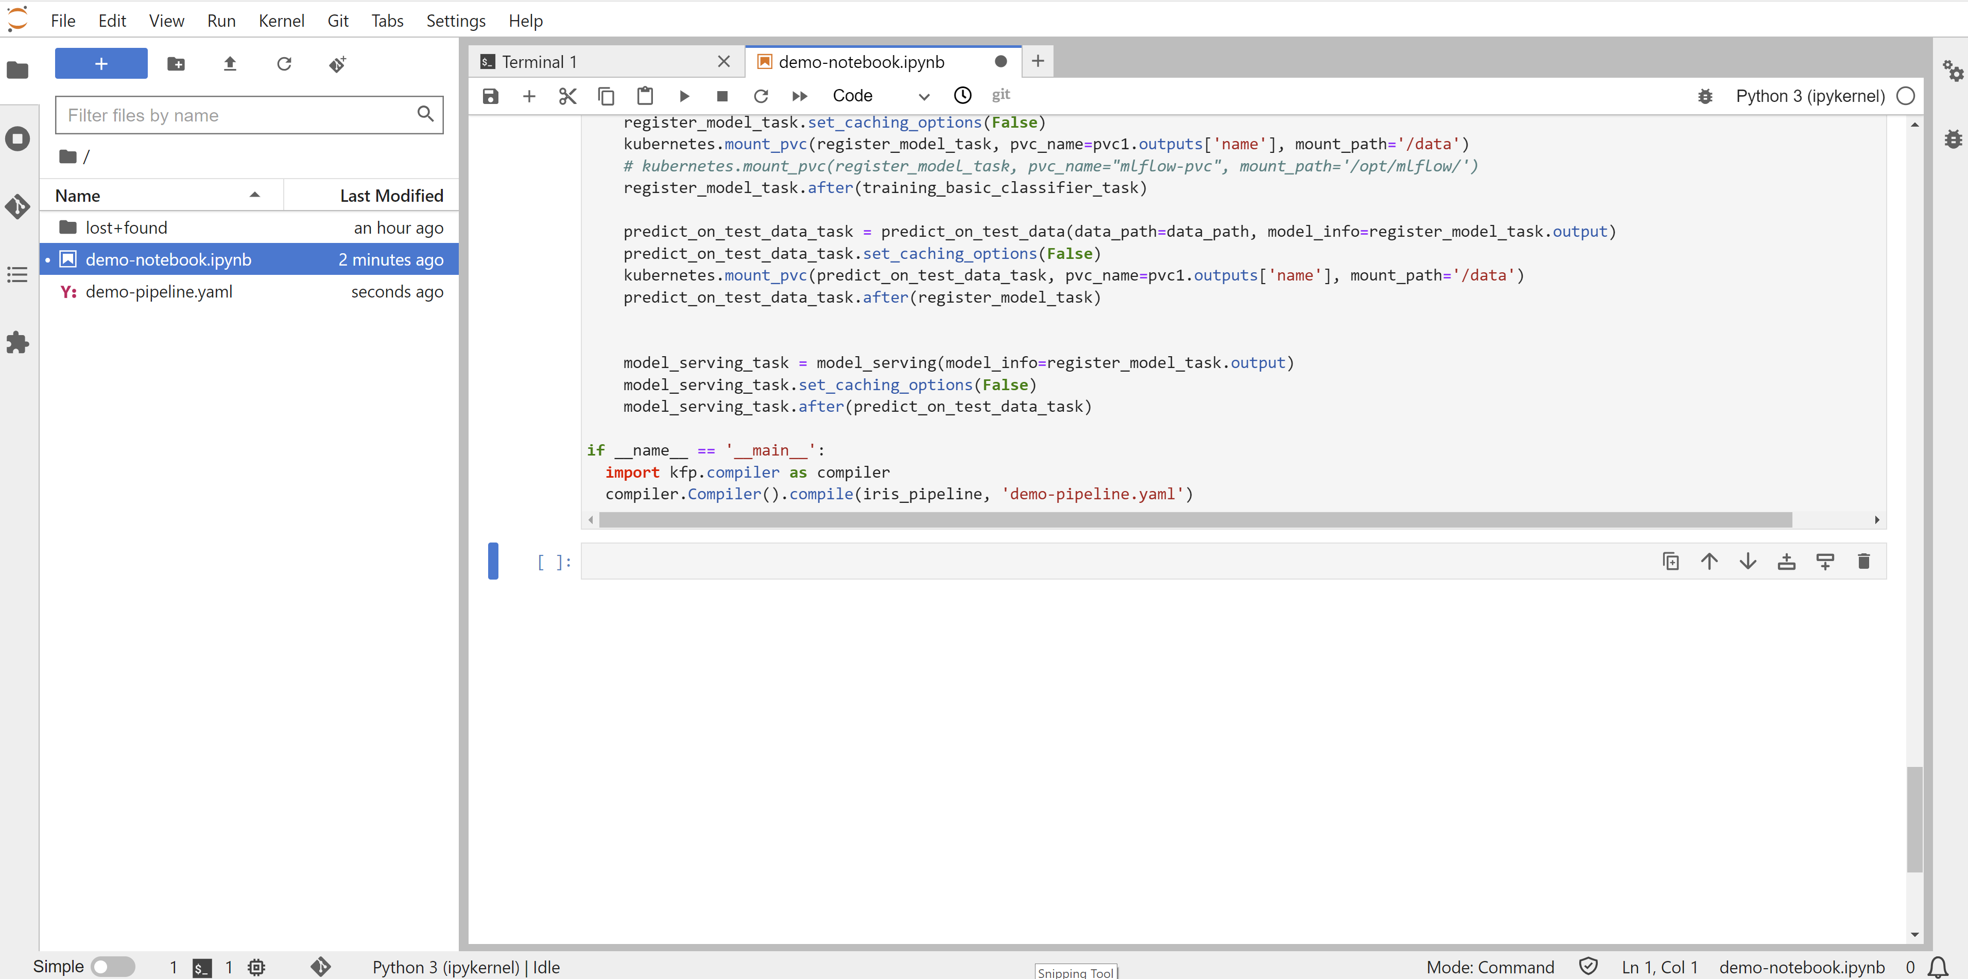Open the cell type Code dropdown
The image size is (1968, 979).
(x=881, y=96)
